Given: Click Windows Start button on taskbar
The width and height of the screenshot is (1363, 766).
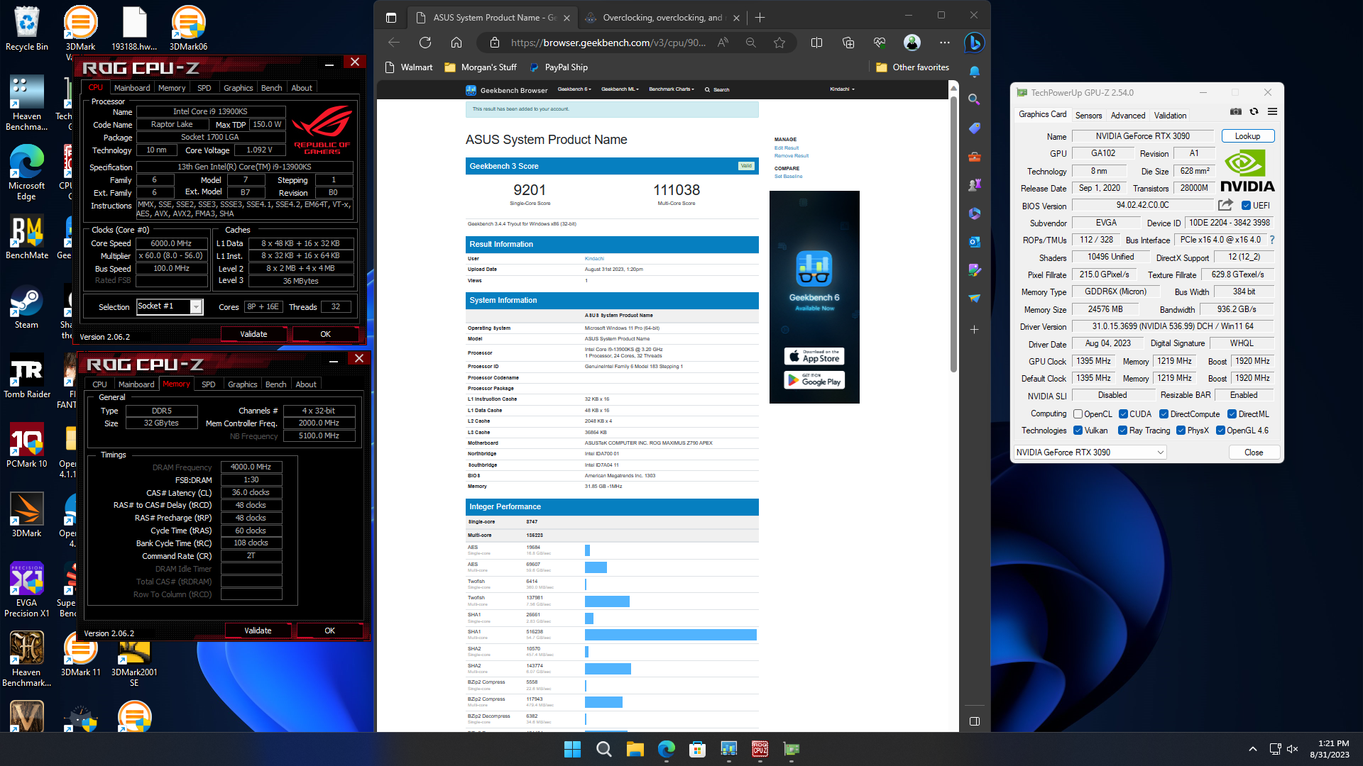Looking at the screenshot, I should [572, 749].
